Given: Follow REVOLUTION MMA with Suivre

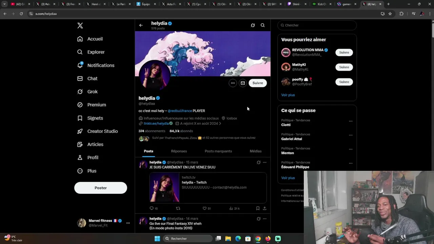Looking at the screenshot, I should tap(344, 53).
